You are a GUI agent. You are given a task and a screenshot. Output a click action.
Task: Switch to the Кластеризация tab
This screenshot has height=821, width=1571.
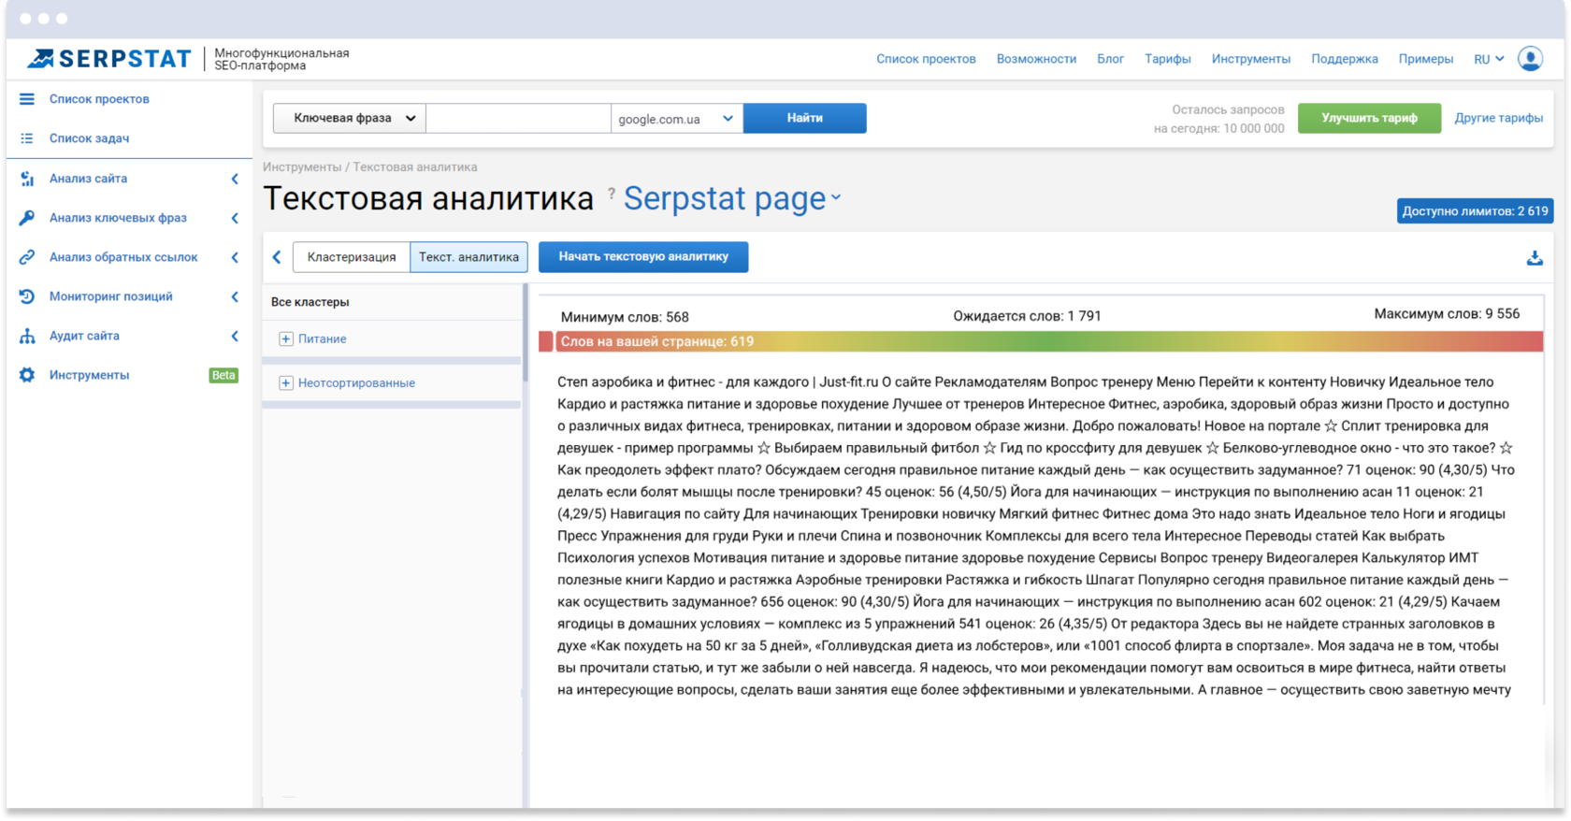coord(352,257)
